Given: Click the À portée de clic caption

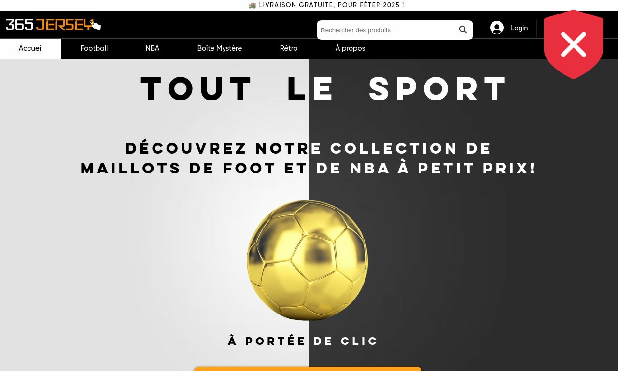Looking at the screenshot, I should click(303, 341).
